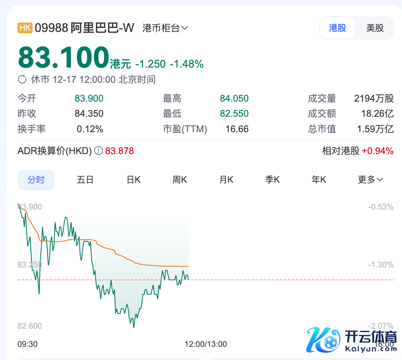
Task: Select the 分时 chart tab
Action: click(x=36, y=180)
